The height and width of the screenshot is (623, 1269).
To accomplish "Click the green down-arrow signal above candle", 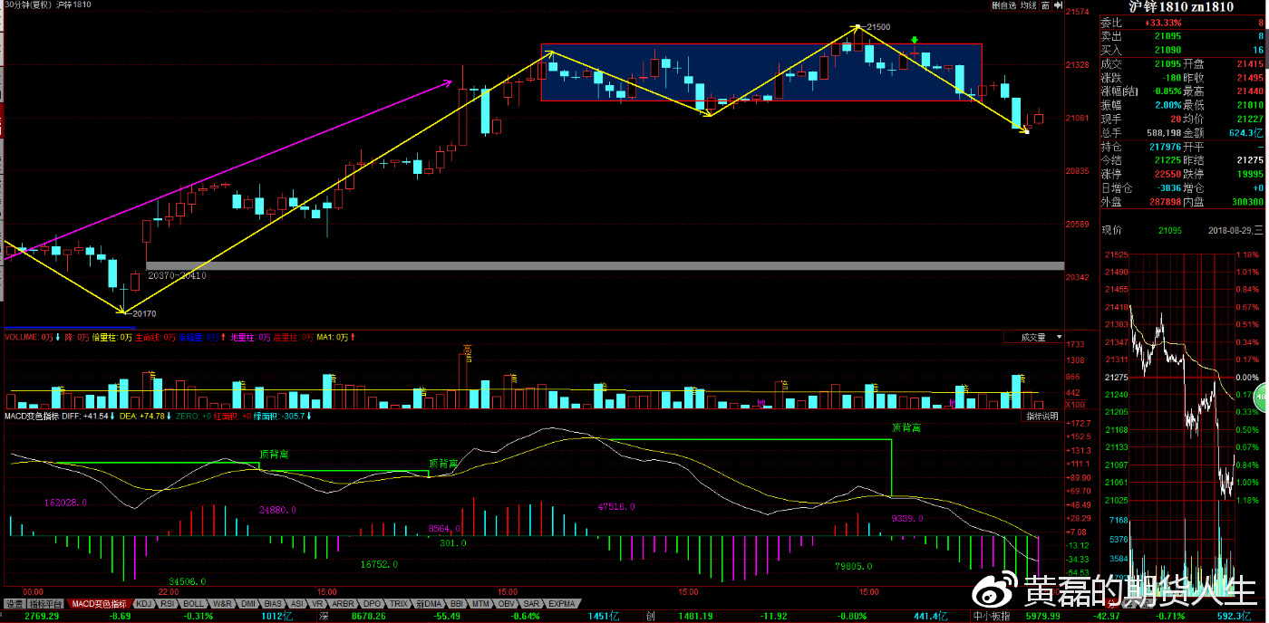I will [x=915, y=40].
